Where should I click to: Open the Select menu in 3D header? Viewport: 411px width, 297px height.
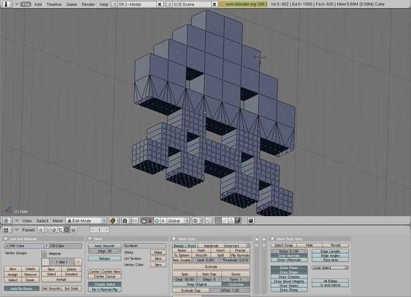tap(42, 221)
